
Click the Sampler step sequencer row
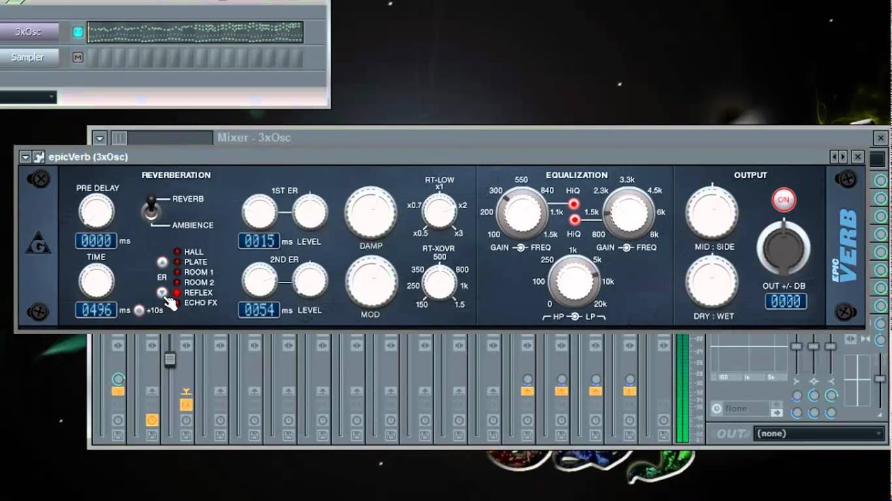(x=195, y=58)
